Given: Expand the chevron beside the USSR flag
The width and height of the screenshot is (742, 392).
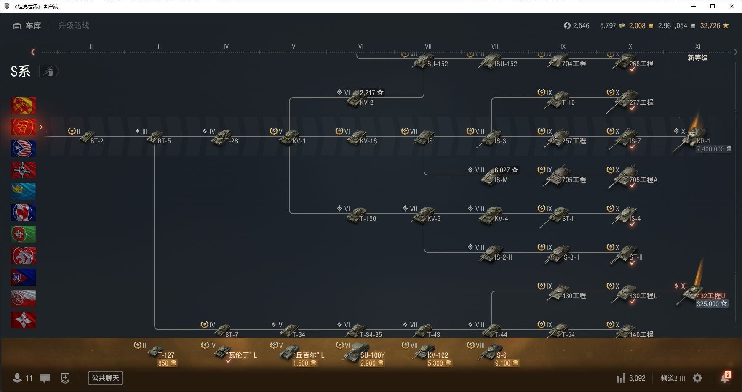Looking at the screenshot, I should click(41, 127).
